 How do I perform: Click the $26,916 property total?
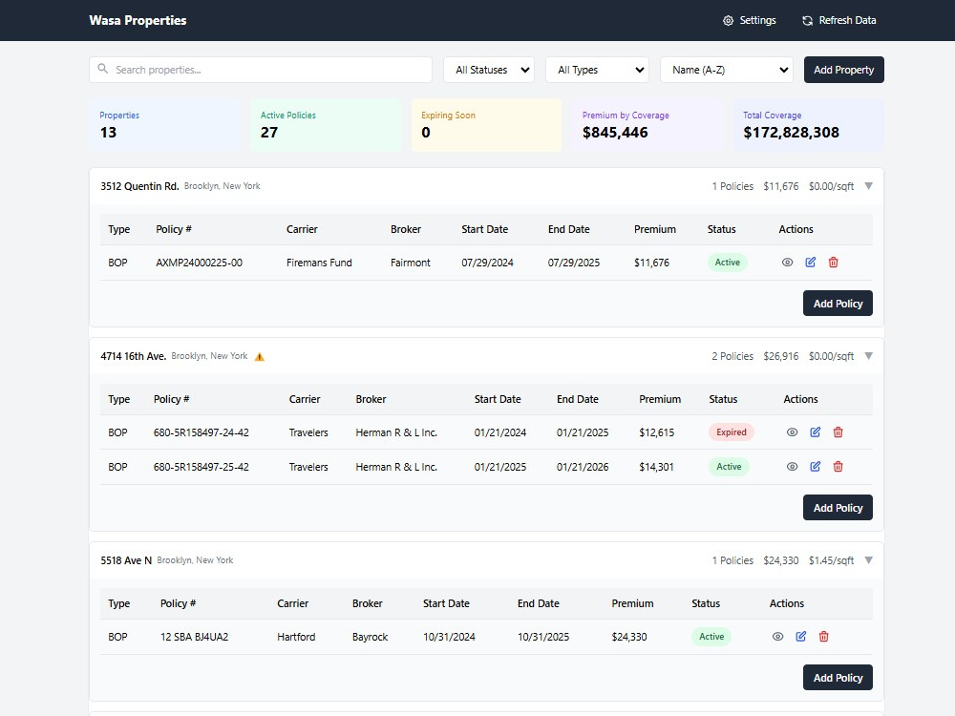781,356
